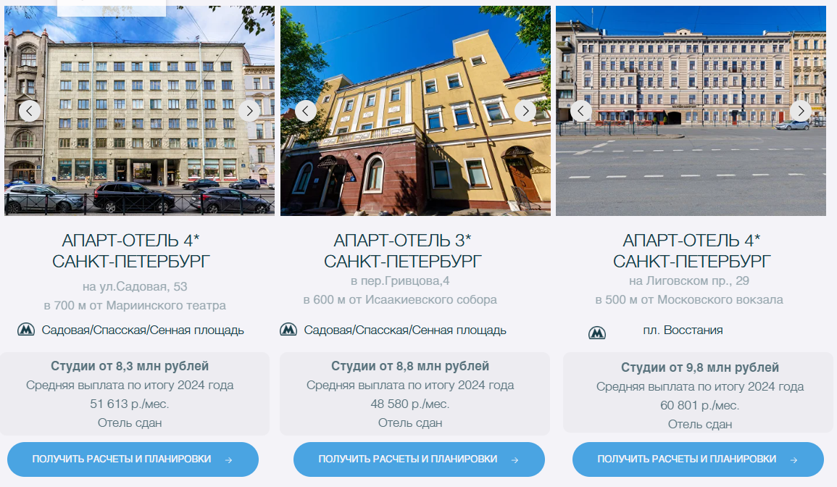Open Апарт-отель 3* Санкт-Петербург title
Viewport: 837px width, 487px height.
402,251
